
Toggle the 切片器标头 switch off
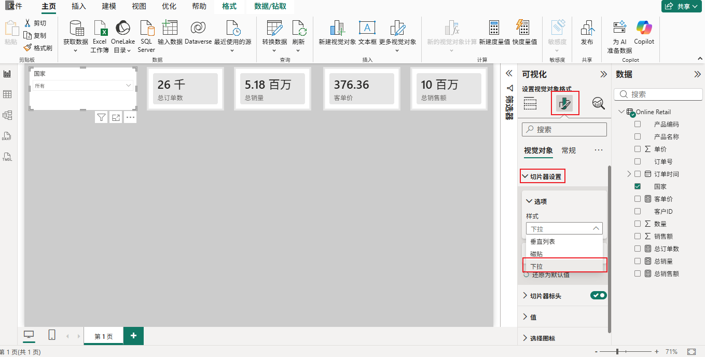tap(599, 295)
